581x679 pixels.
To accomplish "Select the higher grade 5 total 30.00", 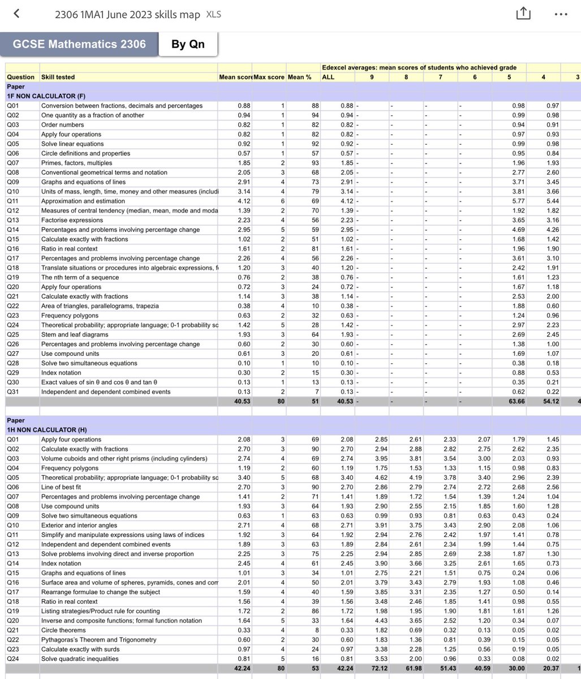I will pyautogui.click(x=509, y=668).
